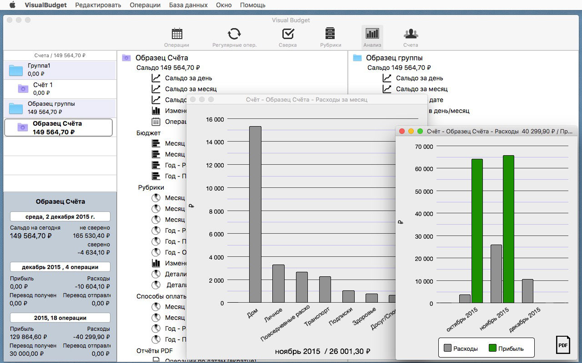Click the blue folder icon beside Образец группы heading on right

[x=357, y=58]
